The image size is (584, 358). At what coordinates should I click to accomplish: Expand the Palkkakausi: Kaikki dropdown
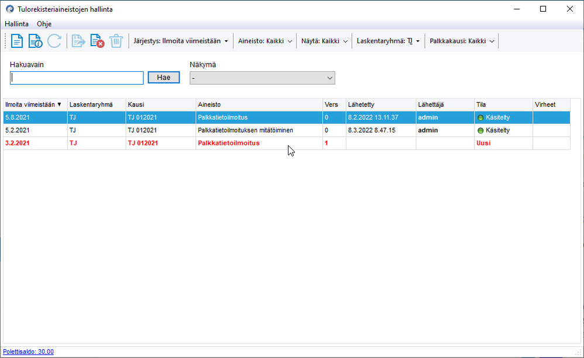click(462, 41)
